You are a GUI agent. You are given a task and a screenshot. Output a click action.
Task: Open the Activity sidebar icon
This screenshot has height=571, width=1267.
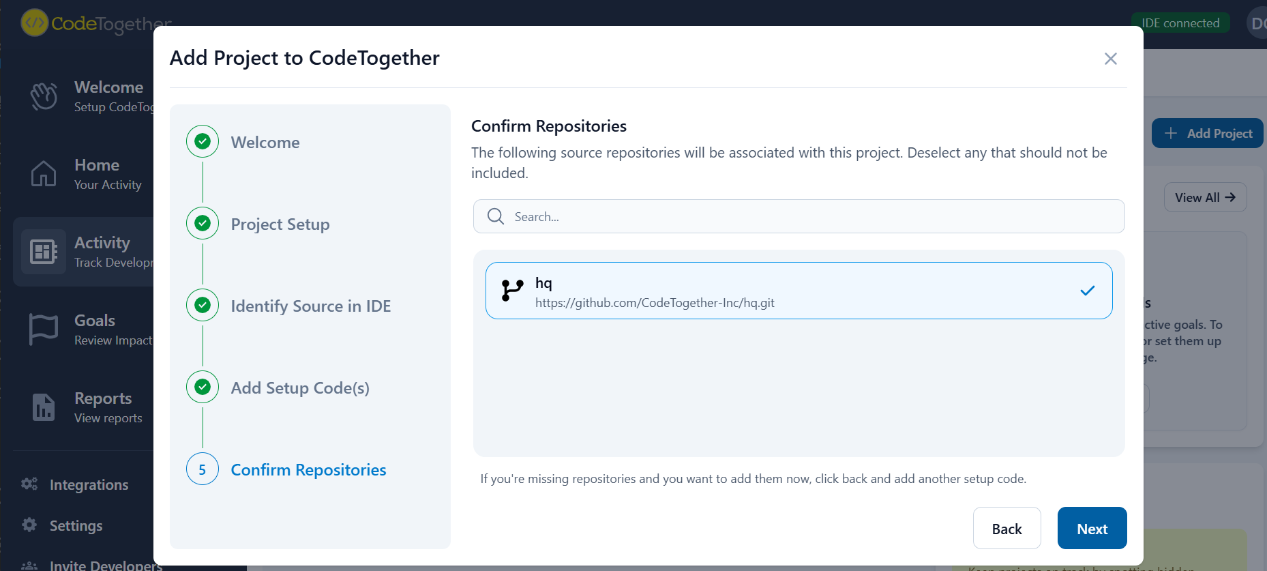[x=44, y=252]
